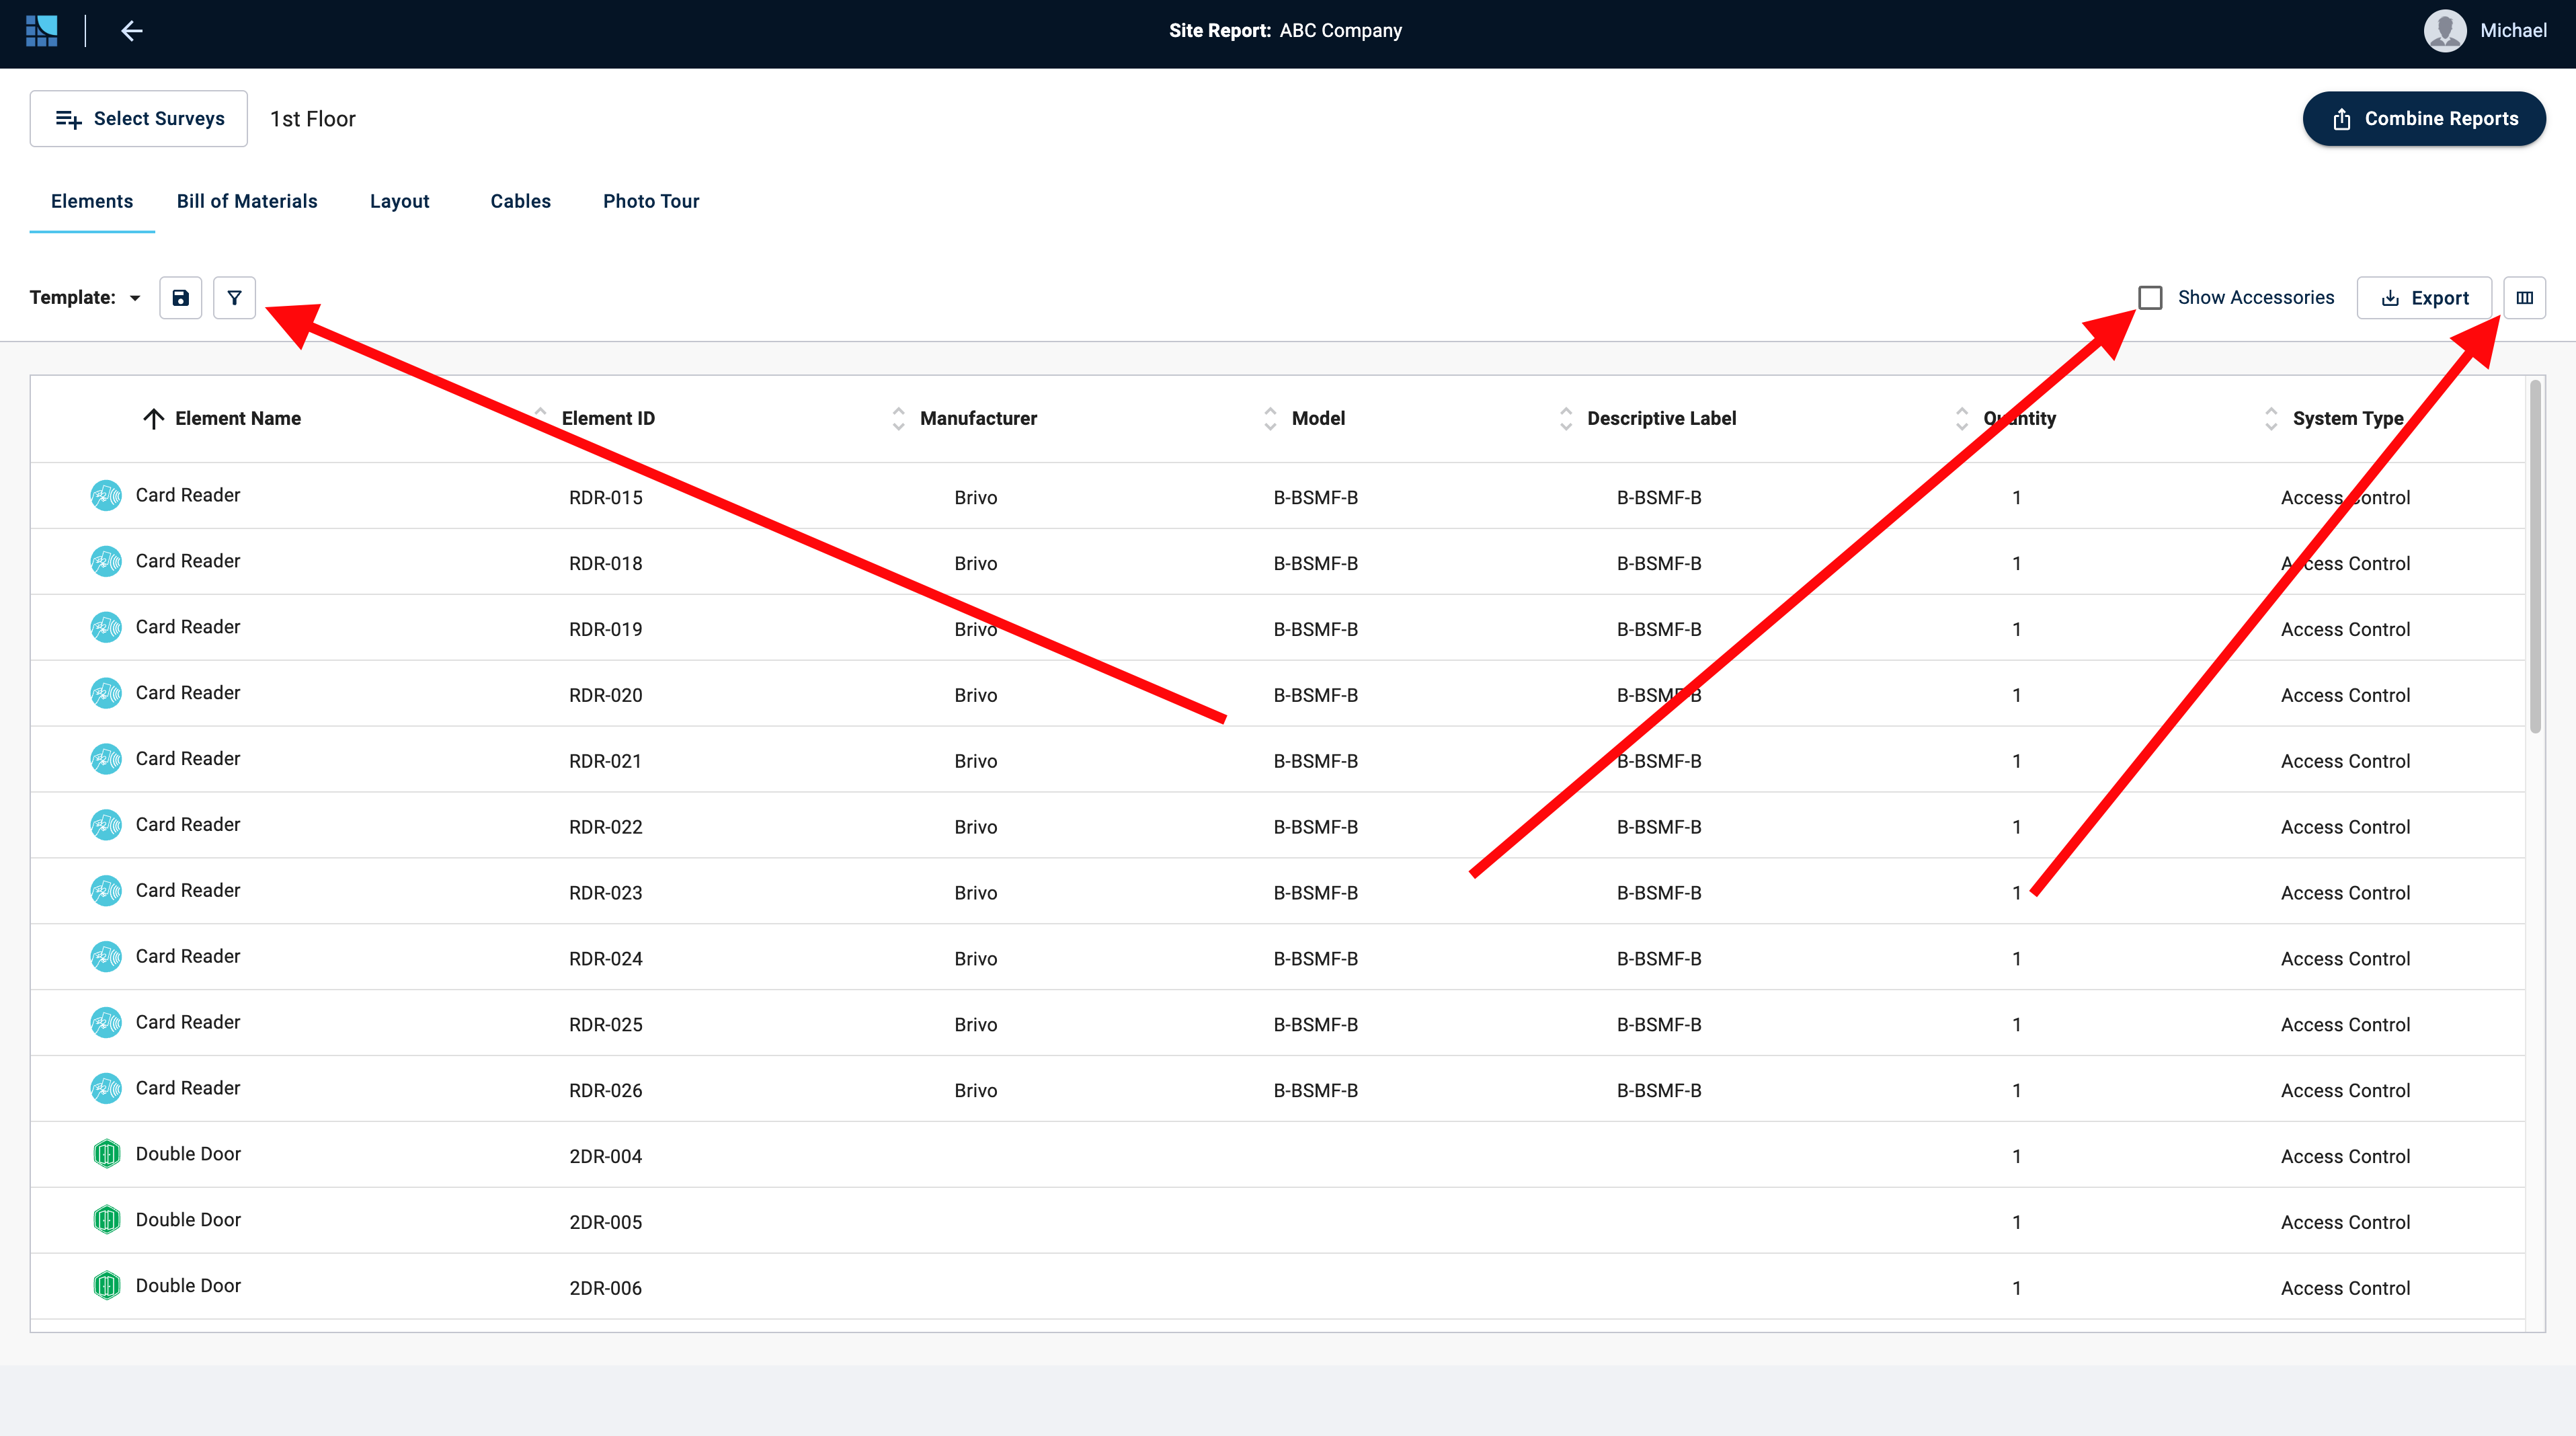Sort by System Type column arrows
The height and width of the screenshot is (1436, 2576).
[x=2271, y=419]
